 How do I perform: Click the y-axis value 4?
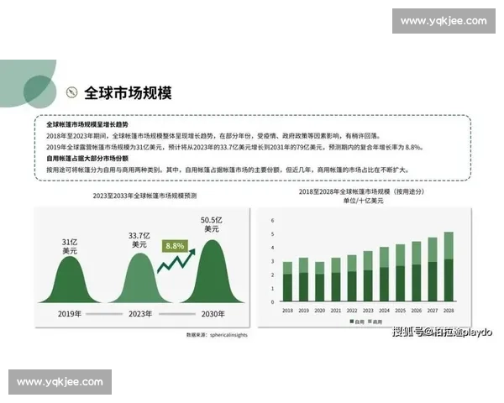tap(272, 248)
